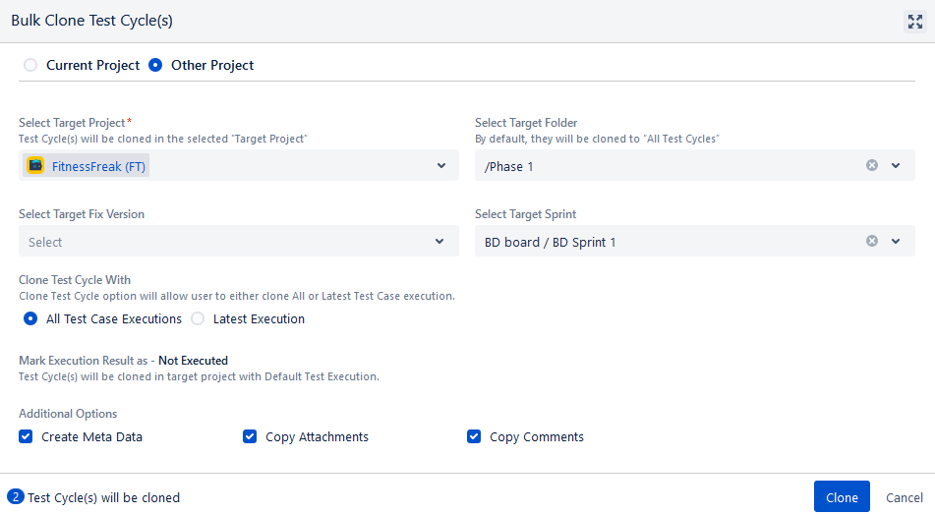Click the Not Executed result text
This screenshot has width=935, height=514.
pyautogui.click(x=194, y=361)
